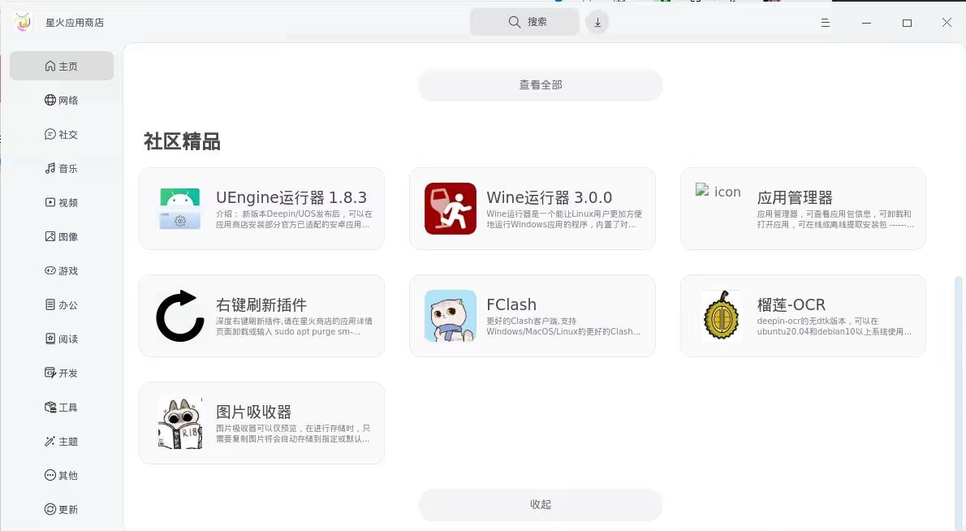Image resolution: width=966 pixels, height=531 pixels.
Task: Open the 其他 other category
Action: pyautogui.click(x=62, y=476)
